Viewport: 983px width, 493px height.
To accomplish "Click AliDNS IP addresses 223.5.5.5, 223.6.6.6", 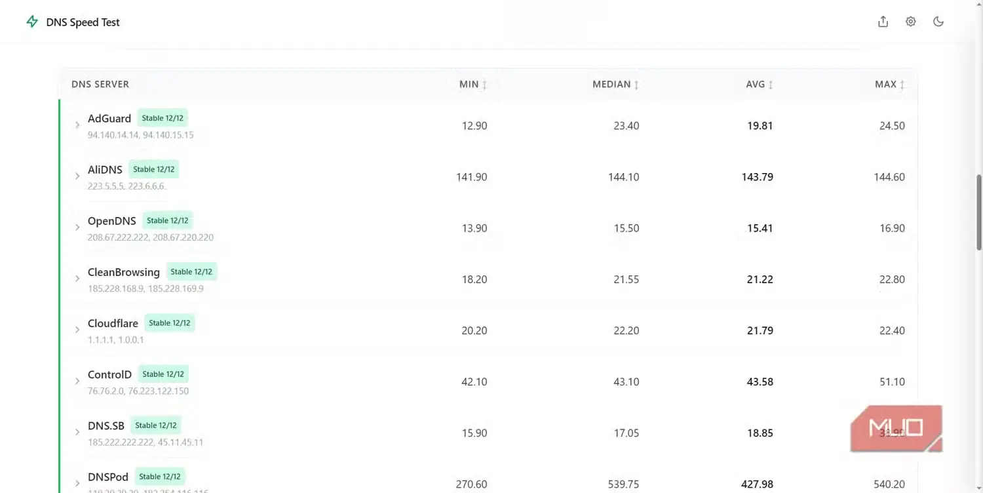I will (x=126, y=186).
